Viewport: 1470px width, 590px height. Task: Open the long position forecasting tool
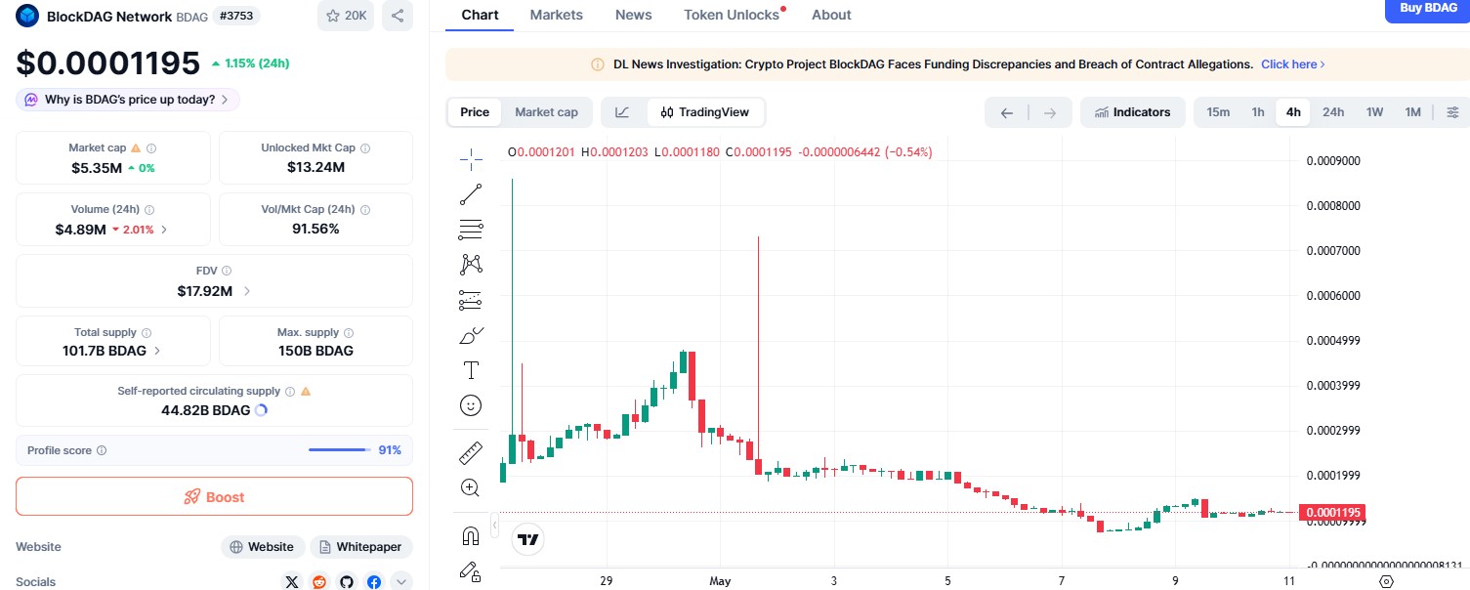(x=471, y=300)
